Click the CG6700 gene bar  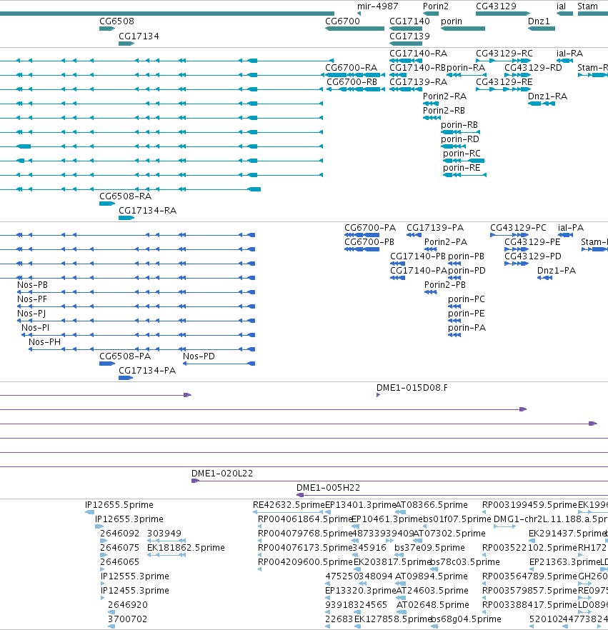coord(354,29)
